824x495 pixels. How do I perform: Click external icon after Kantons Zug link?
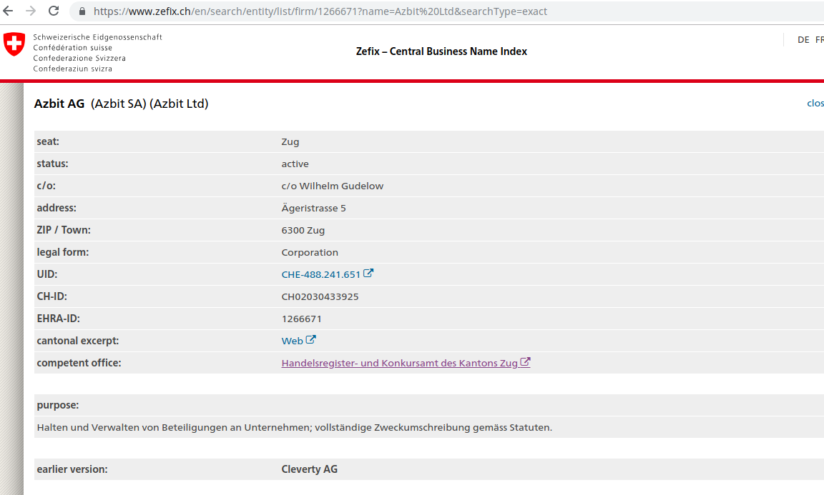tap(525, 361)
